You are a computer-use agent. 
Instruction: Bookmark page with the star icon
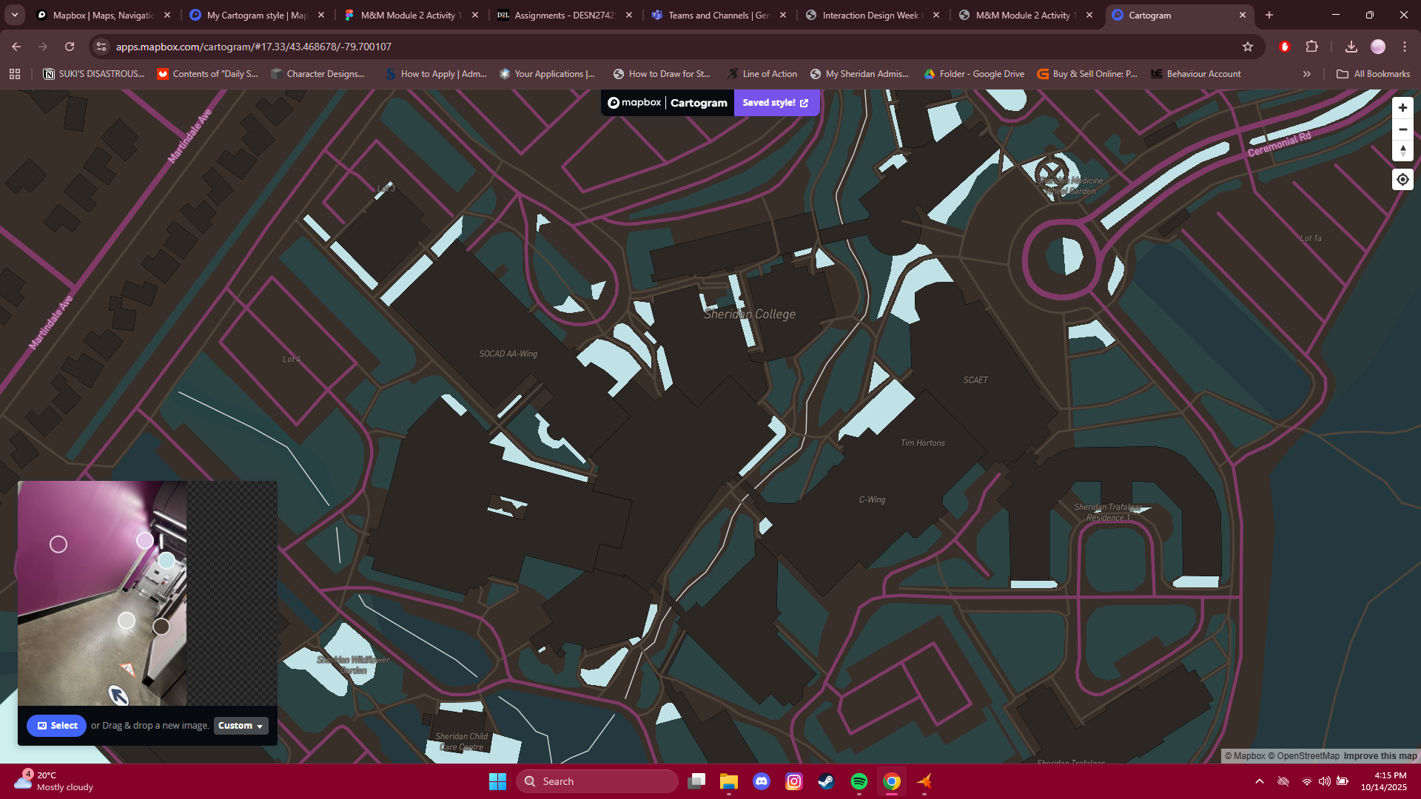(x=1248, y=47)
